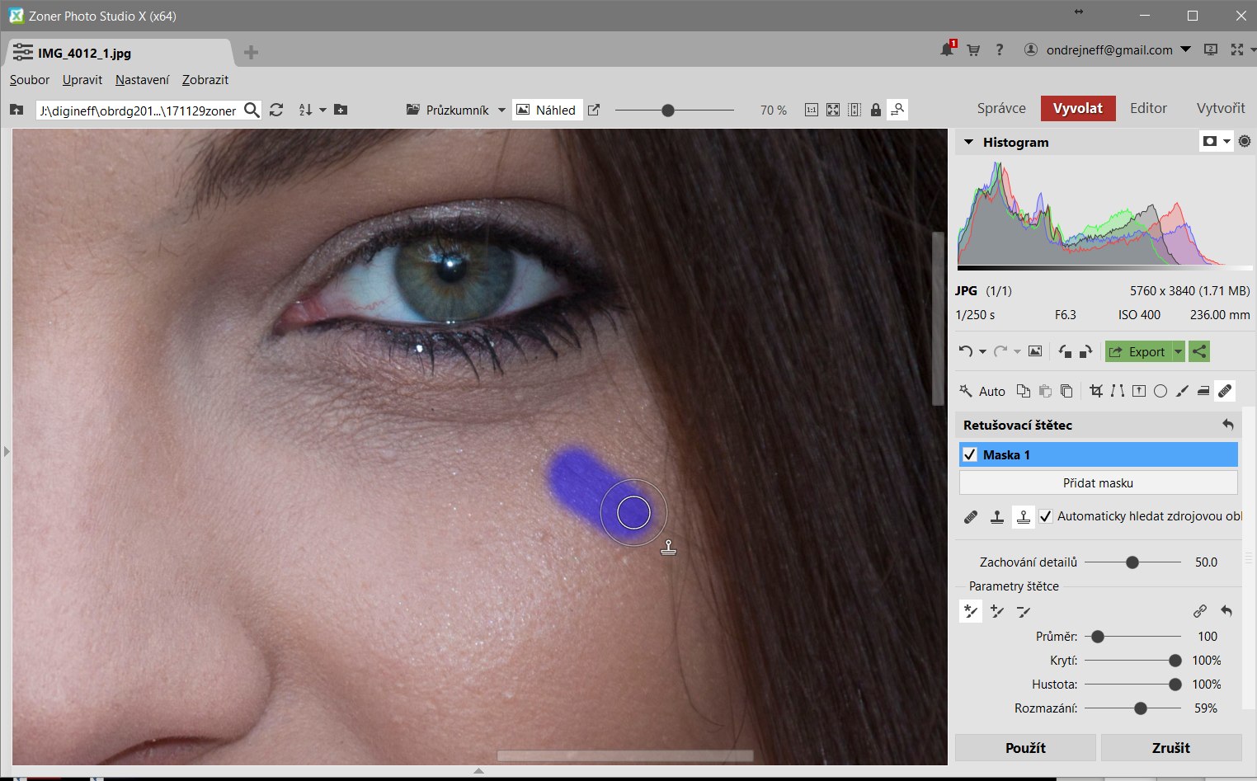Open the shopping cart
The width and height of the screenshot is (1257, 781).
(973, 49)
